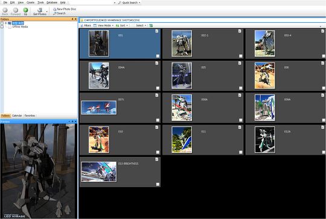Open the dropdown arrow left of Quick Search
Image resolution: width=326 pixels, height=219 pixels.
115,2
